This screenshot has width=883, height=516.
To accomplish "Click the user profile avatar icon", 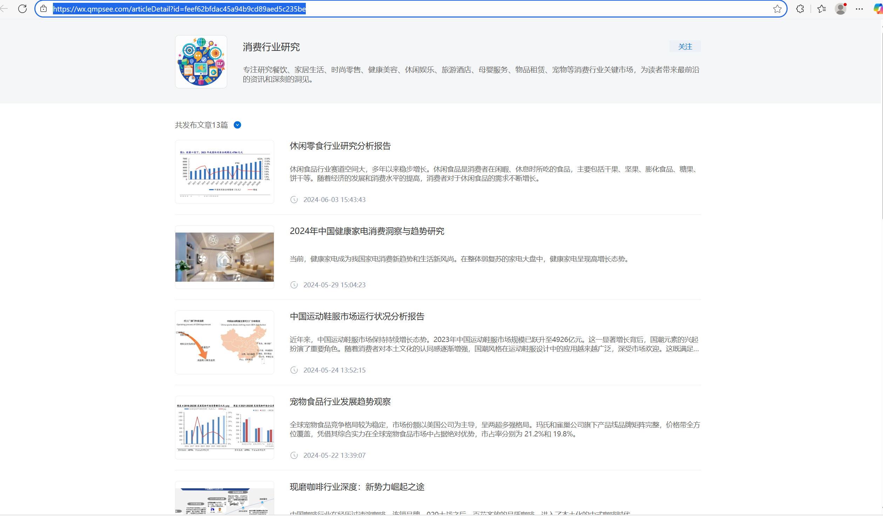I will coord(841,9).
